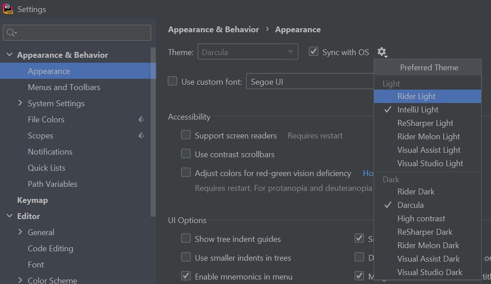Click the Darcula checkmark
Screen dimensions: 491x284
click(x=388, y=205)
